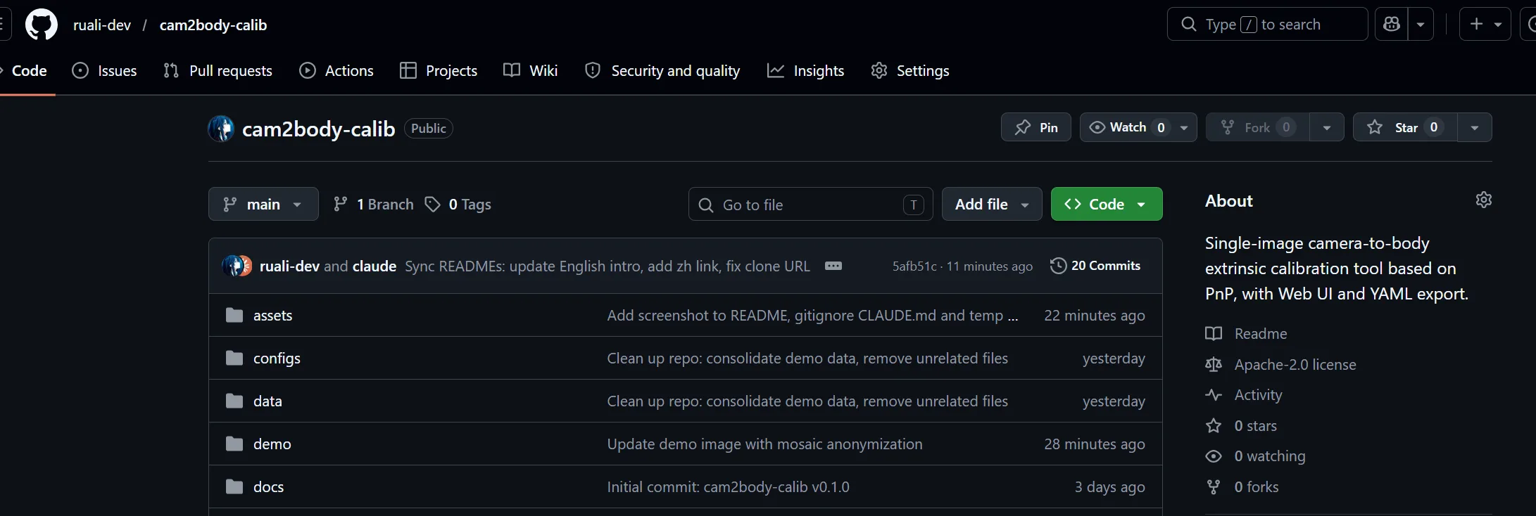Switch to the Code tab

point(28,70)
